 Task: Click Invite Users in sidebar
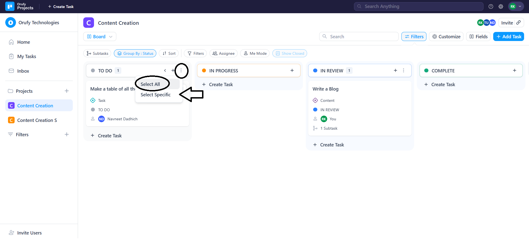pos(29,233)
